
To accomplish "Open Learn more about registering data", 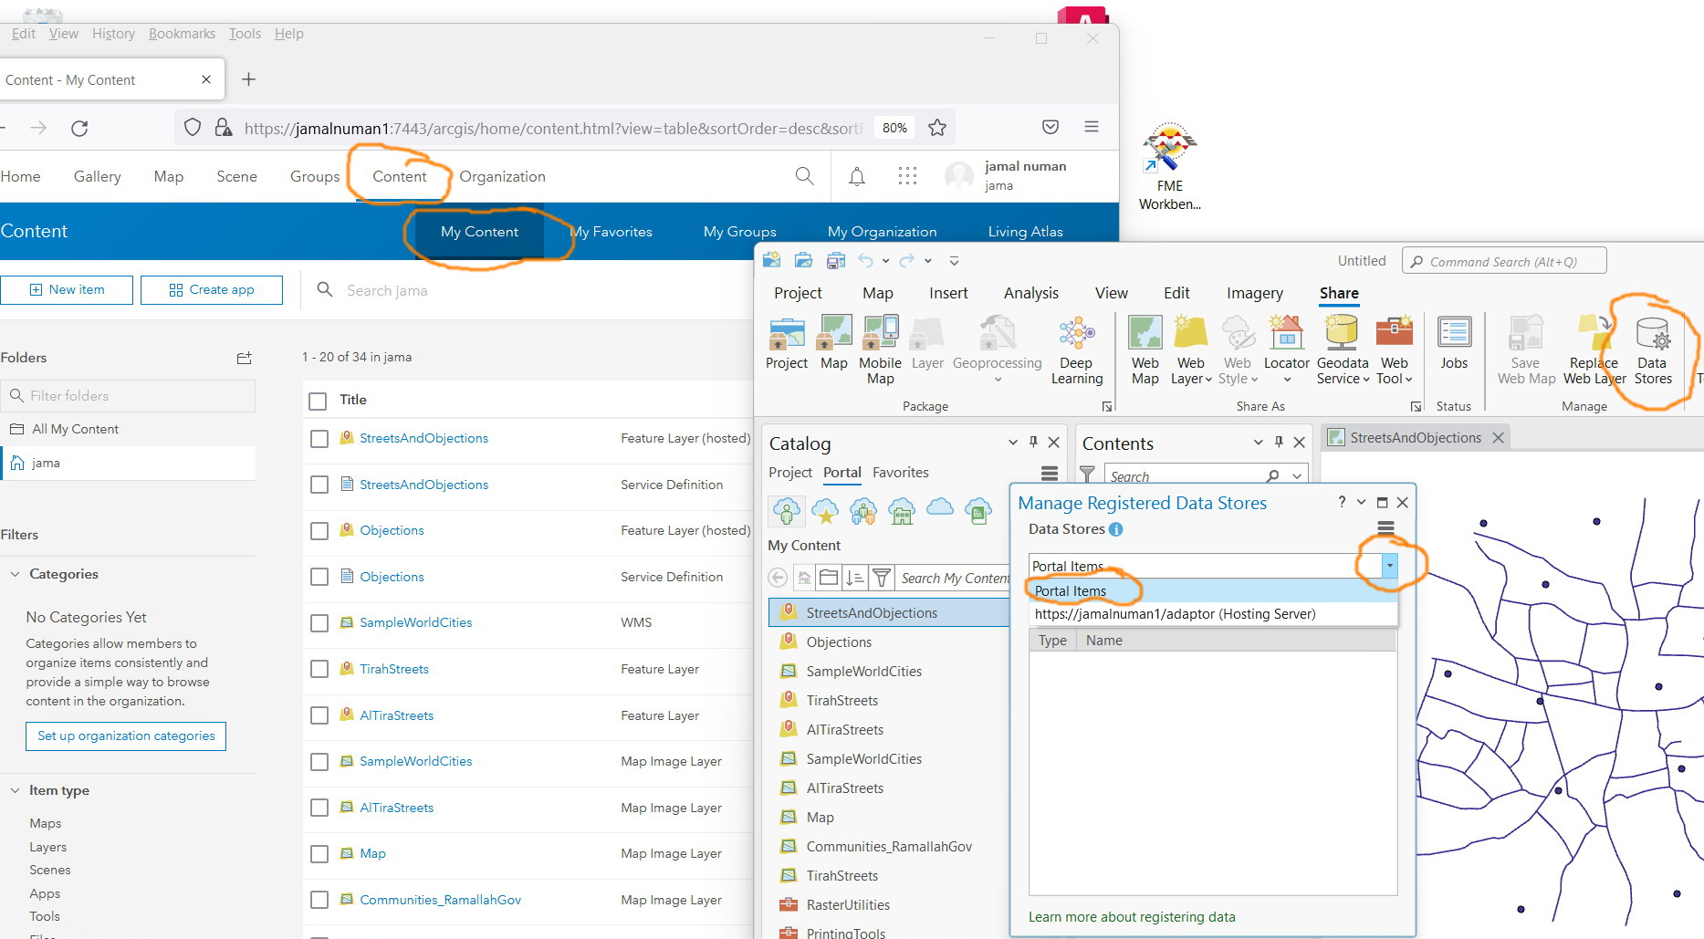I will coord(1132,917).
